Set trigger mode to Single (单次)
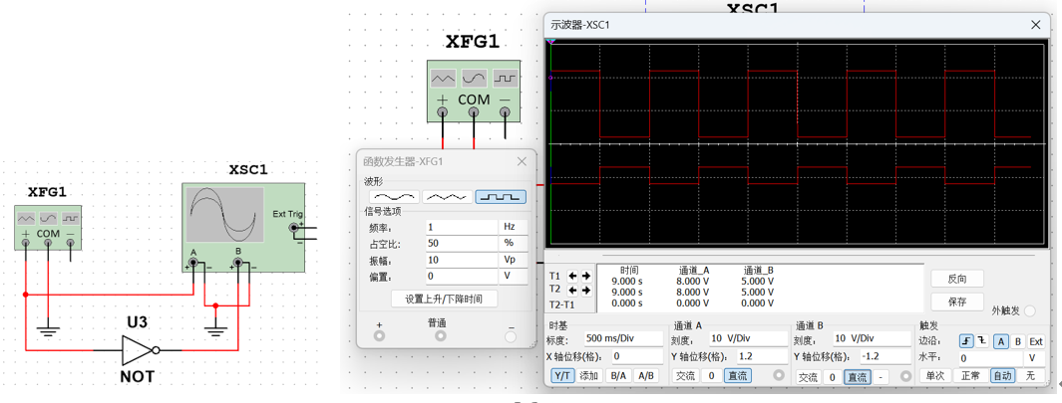 tap(935, 376)
